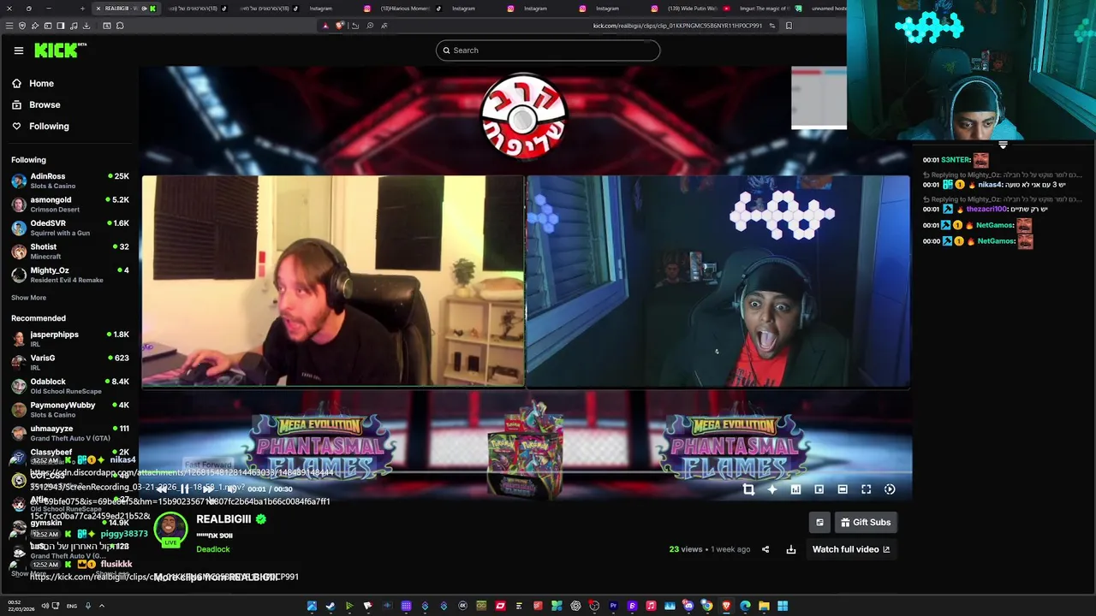Image resolution: width=1096 pixels, height=616 pixels.
Task: Seek along the clip progress bar
Action: pos(526,472)
